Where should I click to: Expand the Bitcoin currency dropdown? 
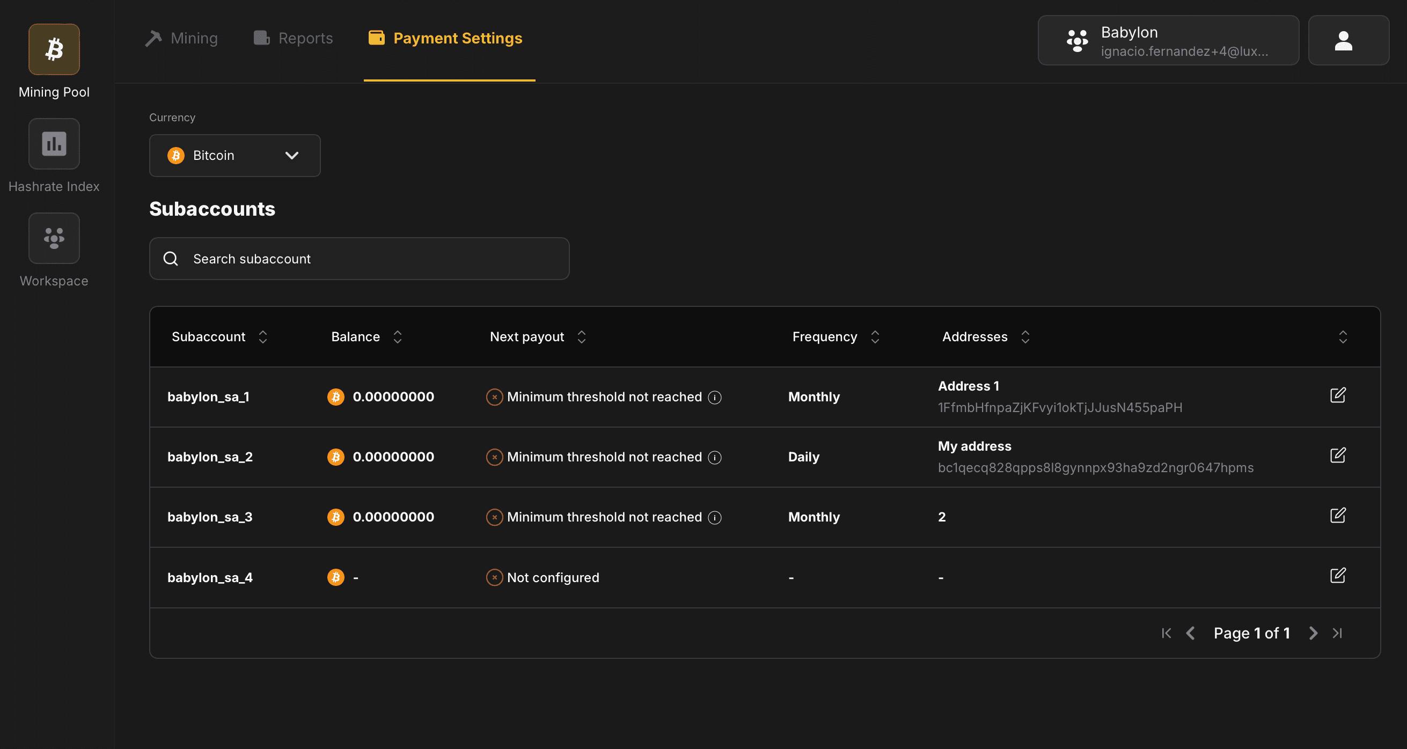[235, 156]
